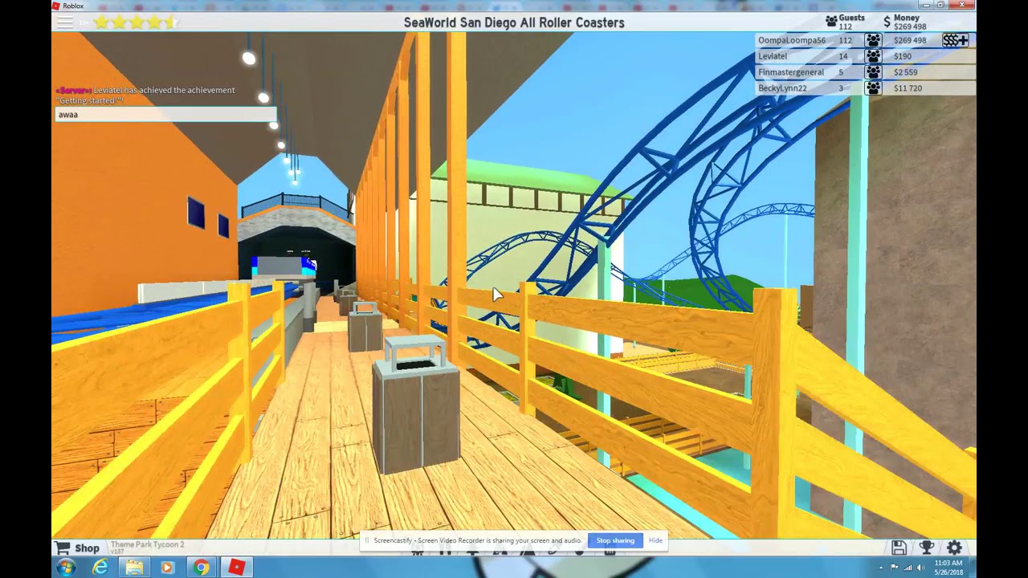This screenshot has width=1028, height=578.
Task: Click guests icon in Leviatel row
Action: [x=873, y=56]
